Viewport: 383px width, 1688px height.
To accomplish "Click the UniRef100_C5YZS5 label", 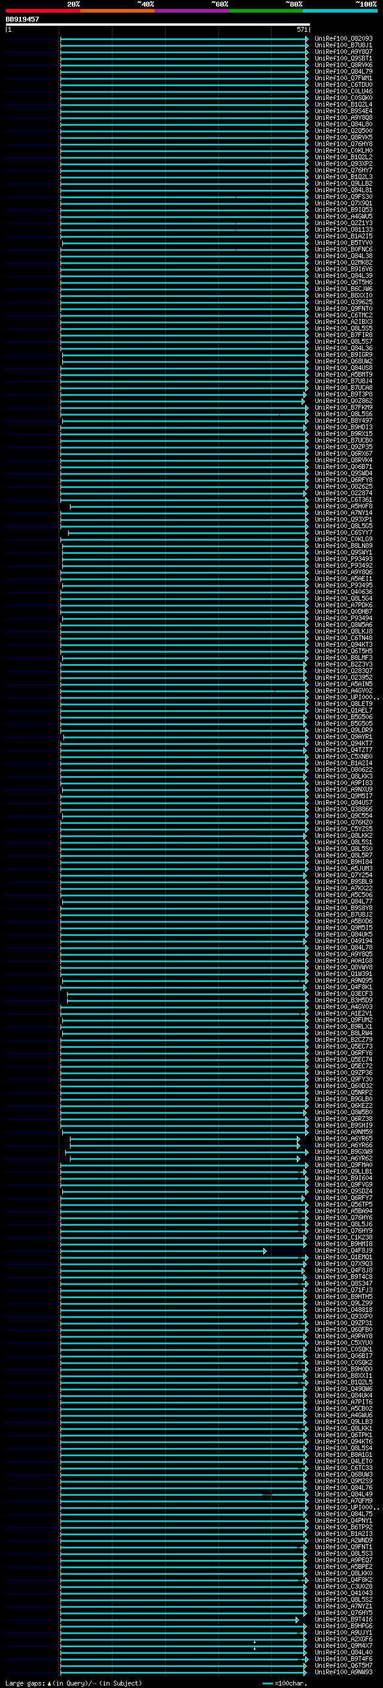I will [343, 829].
